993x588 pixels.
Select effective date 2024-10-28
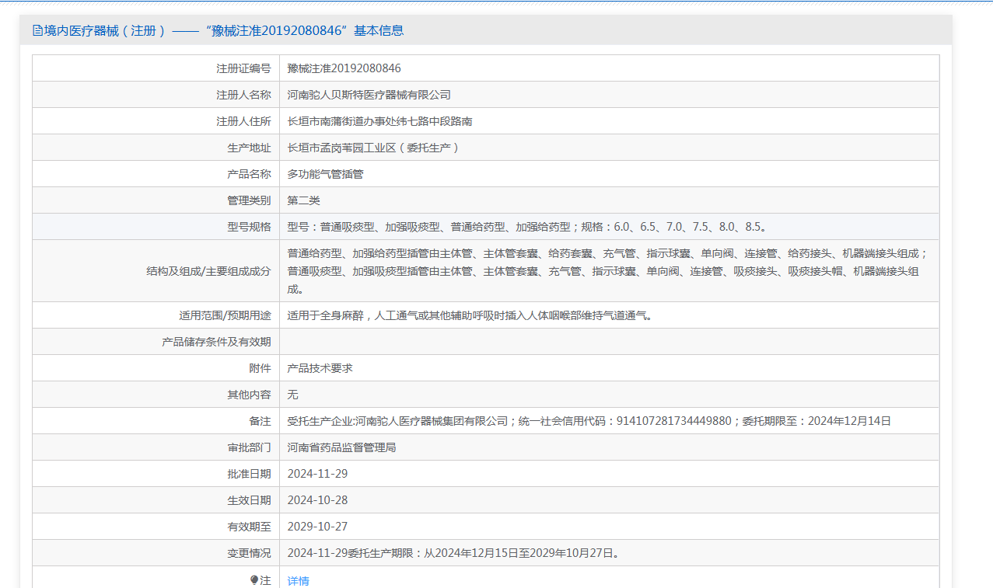coord(317,500)
